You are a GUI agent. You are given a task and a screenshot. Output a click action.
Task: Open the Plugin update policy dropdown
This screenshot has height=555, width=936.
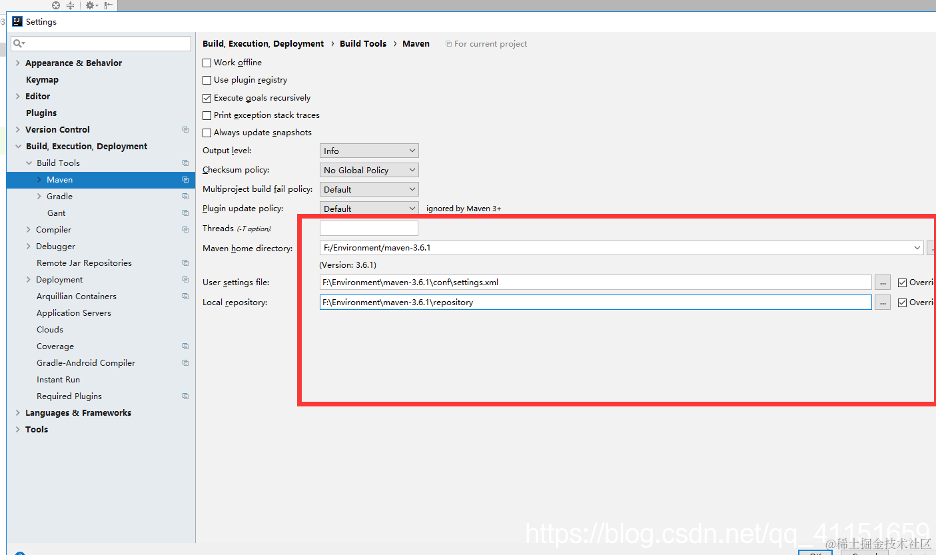[x=369, y=209]
